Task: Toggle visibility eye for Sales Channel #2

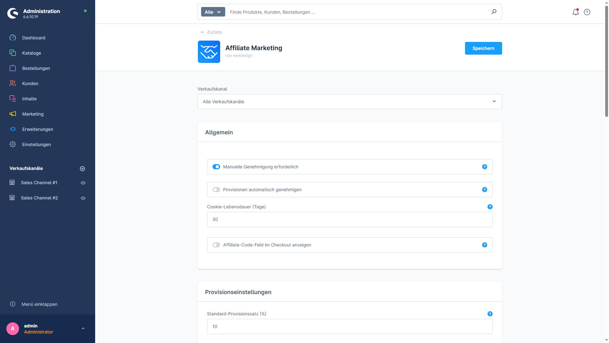Action: pyautogui.click(x=83, y=198)
